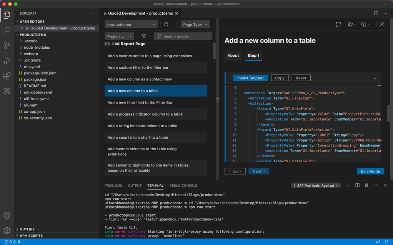Open the Manage gear in activity bar
393x245 pixels.
click(x=7, y=230)
